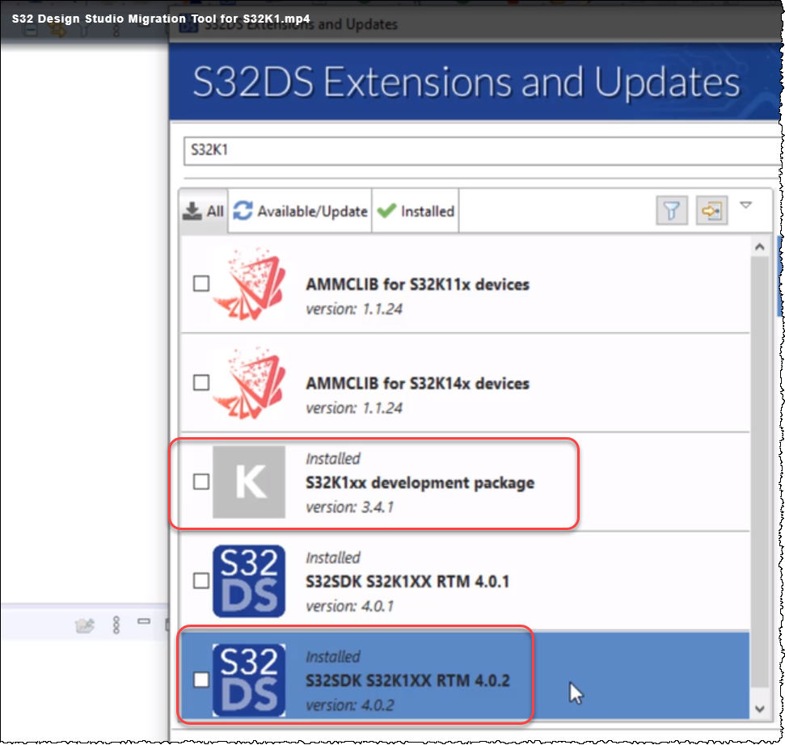The height and width of the screenshot is (745, 785).
Task: Select the gray K package icon
Action: tap(249, 482)
